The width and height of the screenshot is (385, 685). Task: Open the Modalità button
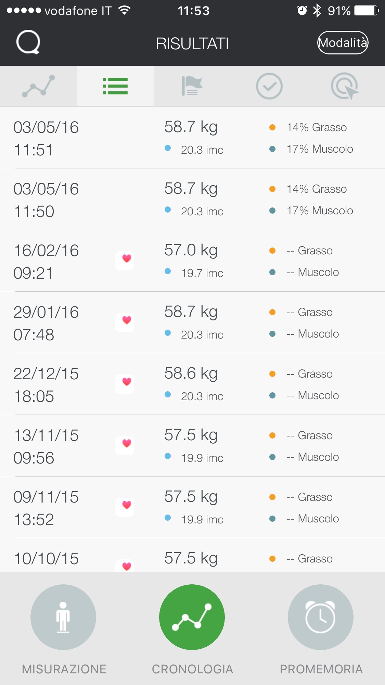[x=343, y=43]
